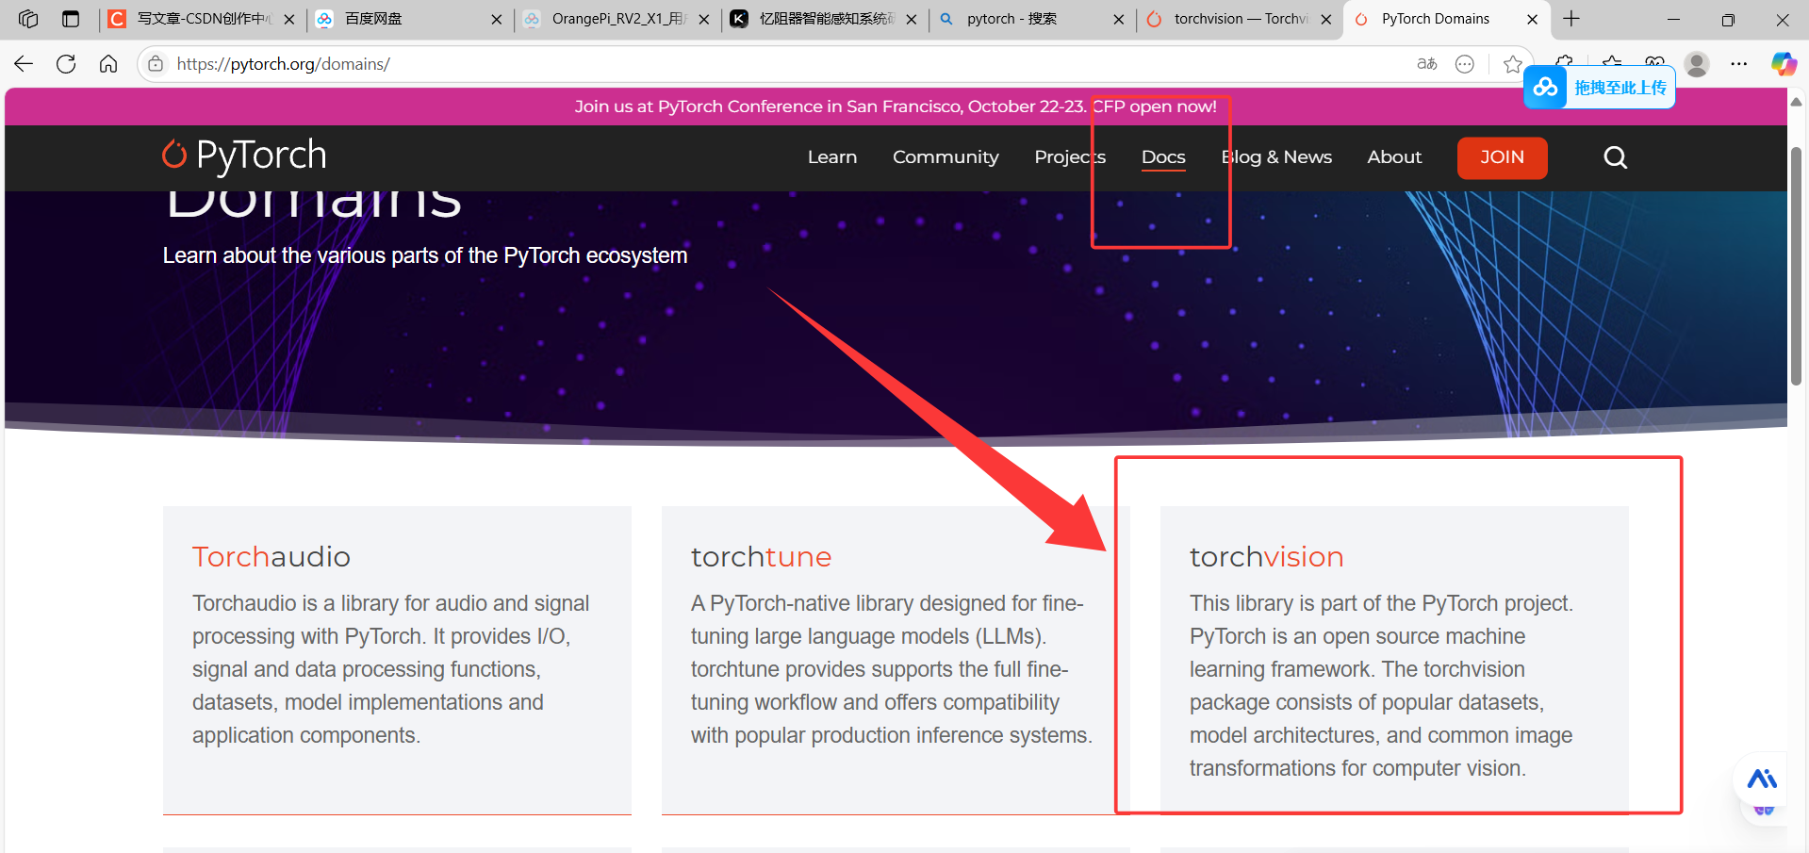Go back using the browser back arrow

tap(24, 64)
